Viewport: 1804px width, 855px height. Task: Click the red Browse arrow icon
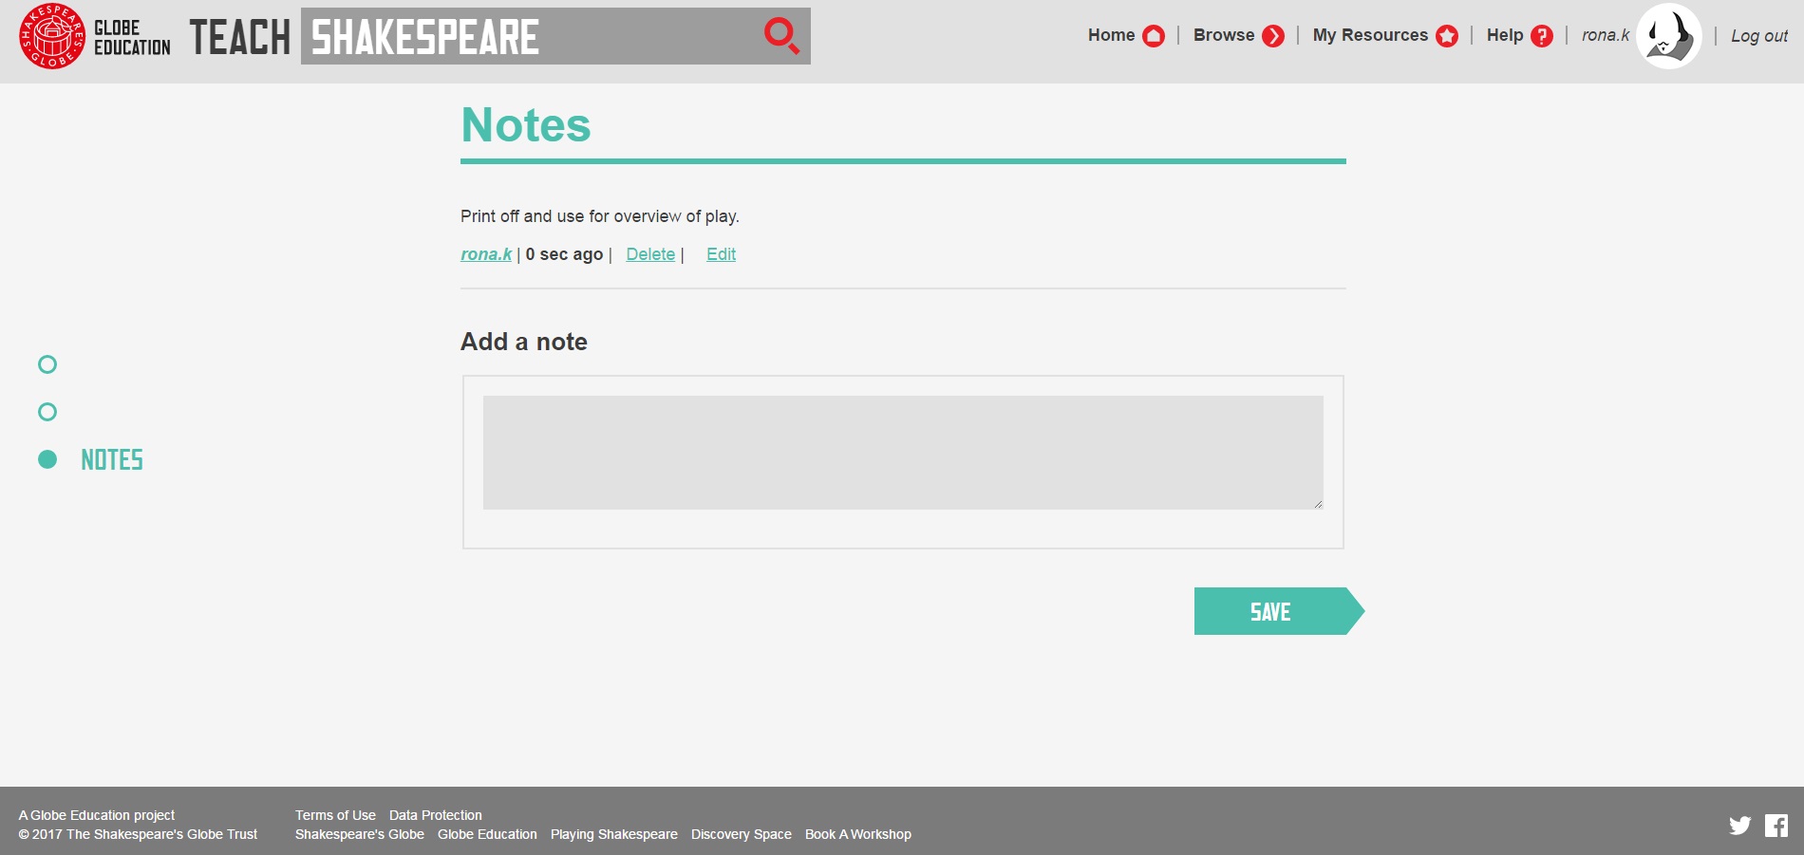tap(1273, 36)
